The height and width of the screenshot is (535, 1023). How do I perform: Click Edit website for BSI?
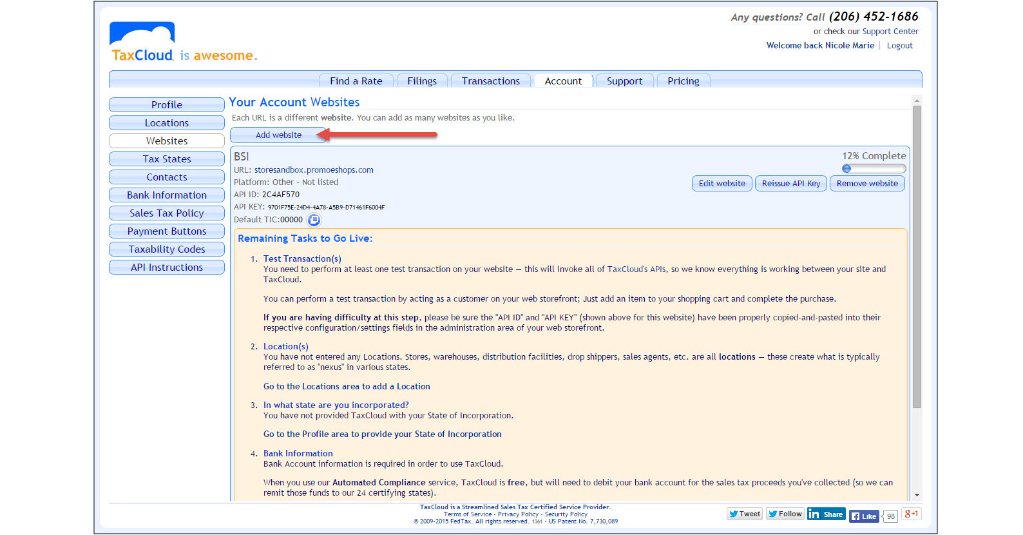coord(722,183)
